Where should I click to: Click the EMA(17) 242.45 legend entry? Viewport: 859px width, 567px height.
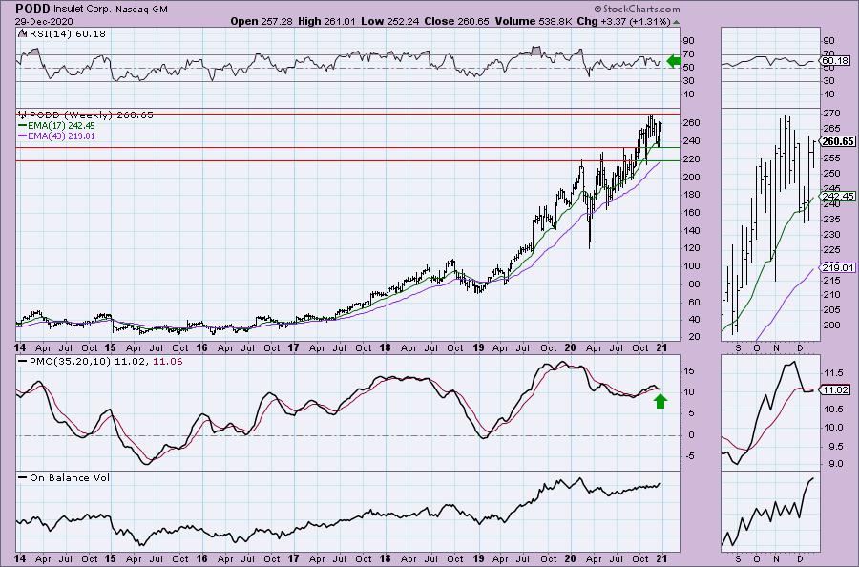coord(56,125)
